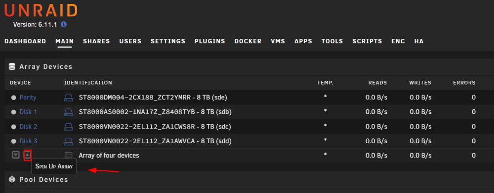This screenshot has height=193, width=494.
Task: Click the Spin Down array arrow icon
Action: tap(16, 155)
